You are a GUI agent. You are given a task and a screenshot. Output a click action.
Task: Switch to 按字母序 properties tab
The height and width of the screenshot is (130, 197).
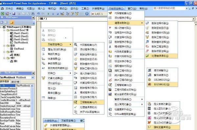click(x=5, y=82)
